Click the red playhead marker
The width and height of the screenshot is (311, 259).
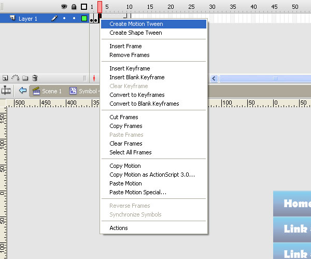point(100,7)
